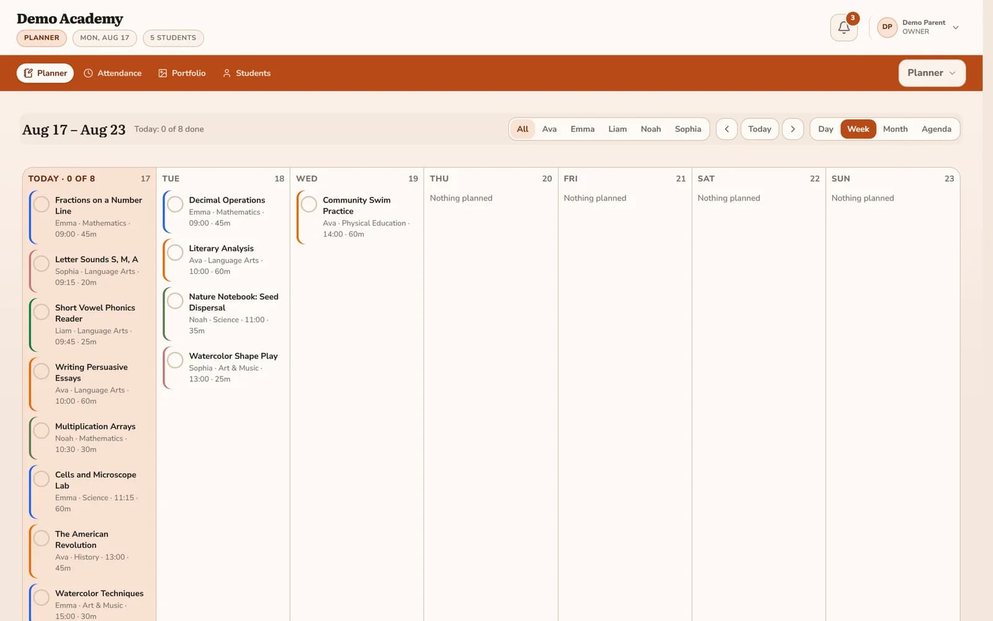Filter planner by Noah
Viewport: 993px width, 621px height.
tap(650, 129)
